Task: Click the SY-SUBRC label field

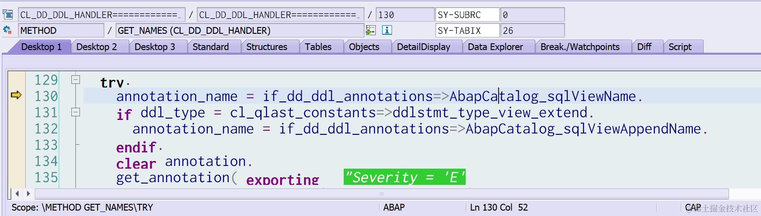Action: [467, 14]
